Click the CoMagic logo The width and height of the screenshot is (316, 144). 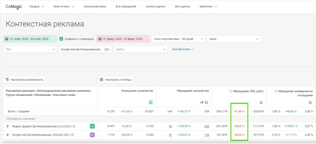(x=14, y=6)
